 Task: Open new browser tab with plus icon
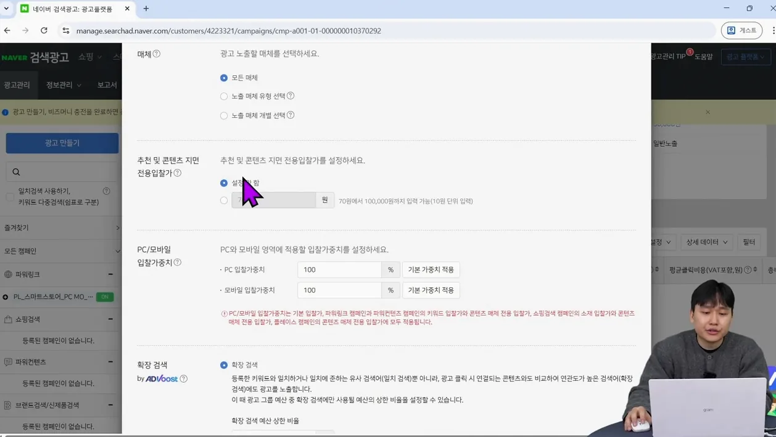[x=146, y=9]
